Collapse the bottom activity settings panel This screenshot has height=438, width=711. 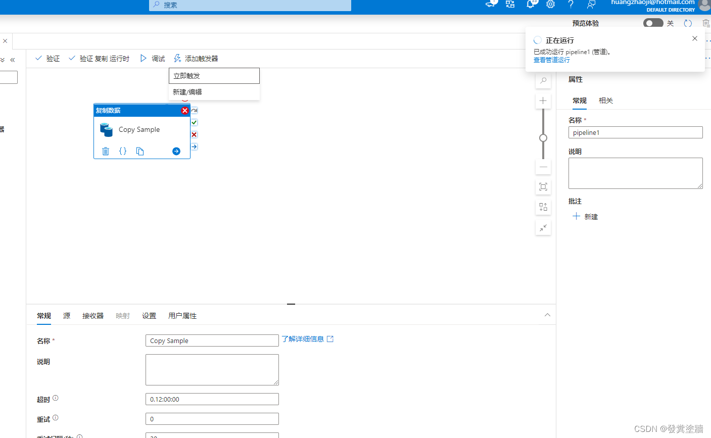click(x=547, y=315)
